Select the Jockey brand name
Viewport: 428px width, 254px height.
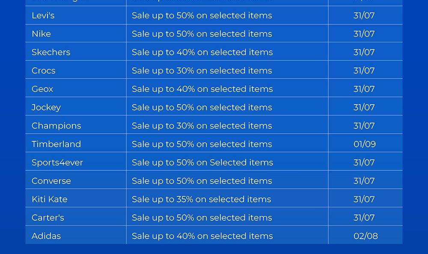click(x=46, y=107)
